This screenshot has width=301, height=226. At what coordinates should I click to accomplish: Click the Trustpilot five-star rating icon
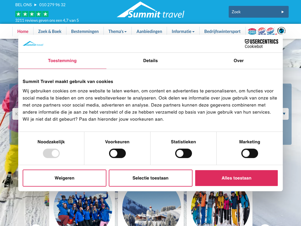32,14
